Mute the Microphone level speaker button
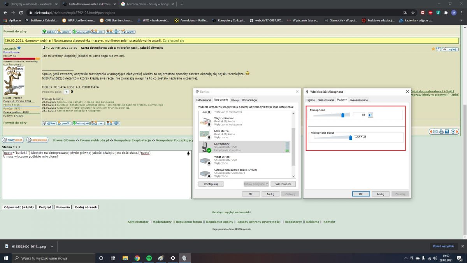The image size is (467, 263). 370,115
